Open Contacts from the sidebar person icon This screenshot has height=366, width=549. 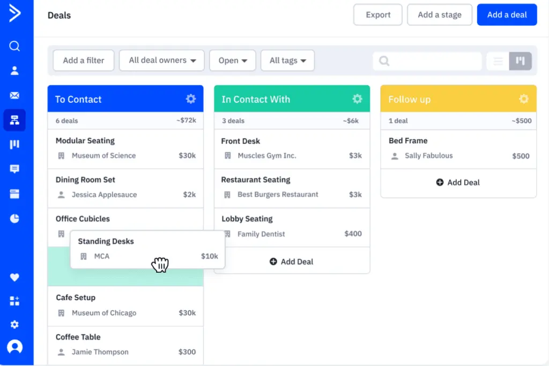14,71
